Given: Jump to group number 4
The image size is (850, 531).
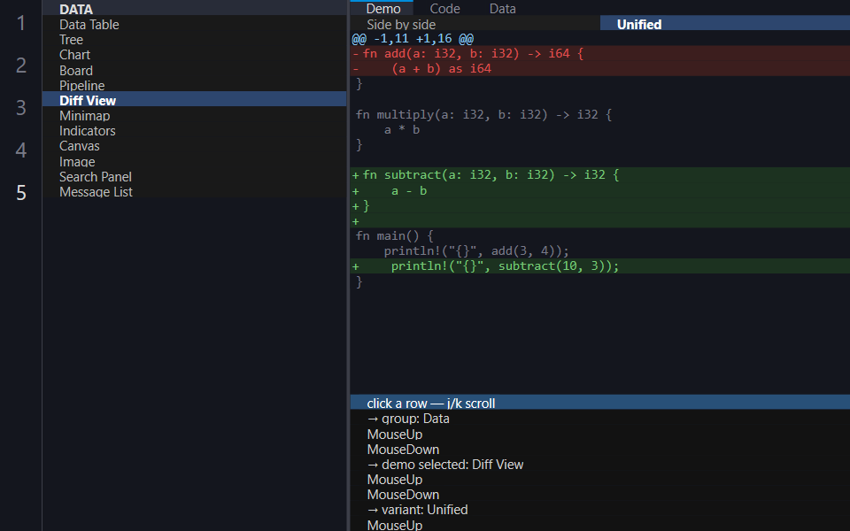Looking at the screenshot, I should point(20,150).
